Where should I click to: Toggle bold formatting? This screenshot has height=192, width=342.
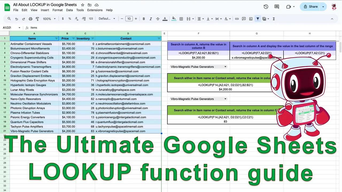[143, 19]
